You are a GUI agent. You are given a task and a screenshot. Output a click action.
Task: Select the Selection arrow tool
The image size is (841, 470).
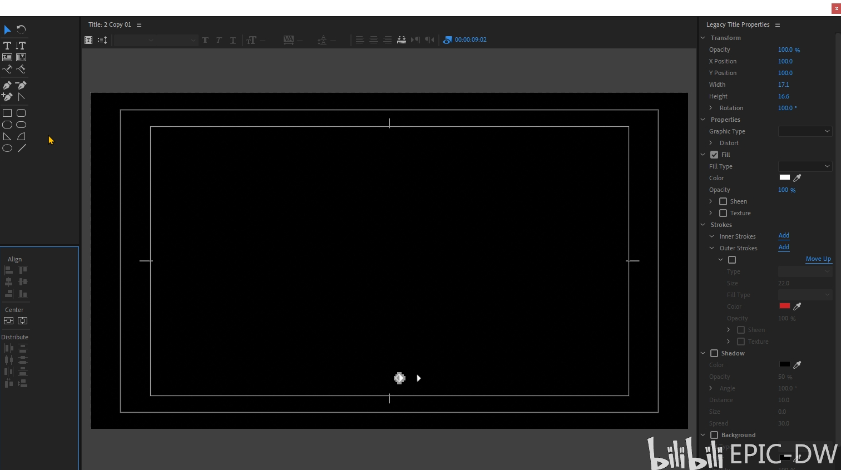click(x=7, y=29)
